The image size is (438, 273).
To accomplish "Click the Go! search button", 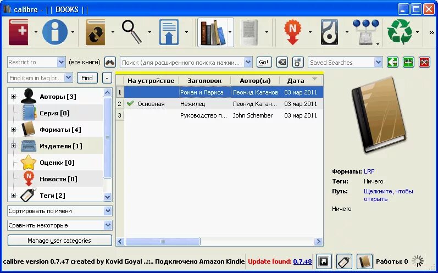I will coord(264,62).
